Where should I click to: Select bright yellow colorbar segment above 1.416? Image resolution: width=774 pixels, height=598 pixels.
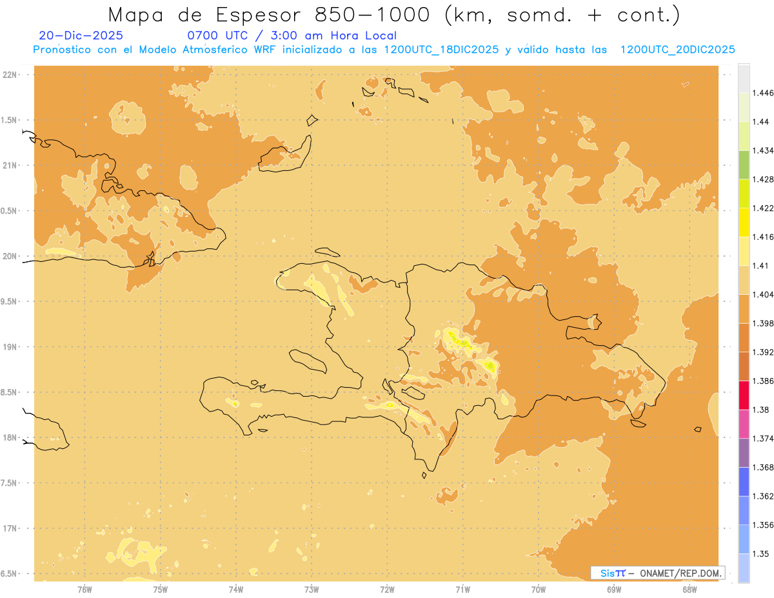pyautogui.click(x=744, y=223)
